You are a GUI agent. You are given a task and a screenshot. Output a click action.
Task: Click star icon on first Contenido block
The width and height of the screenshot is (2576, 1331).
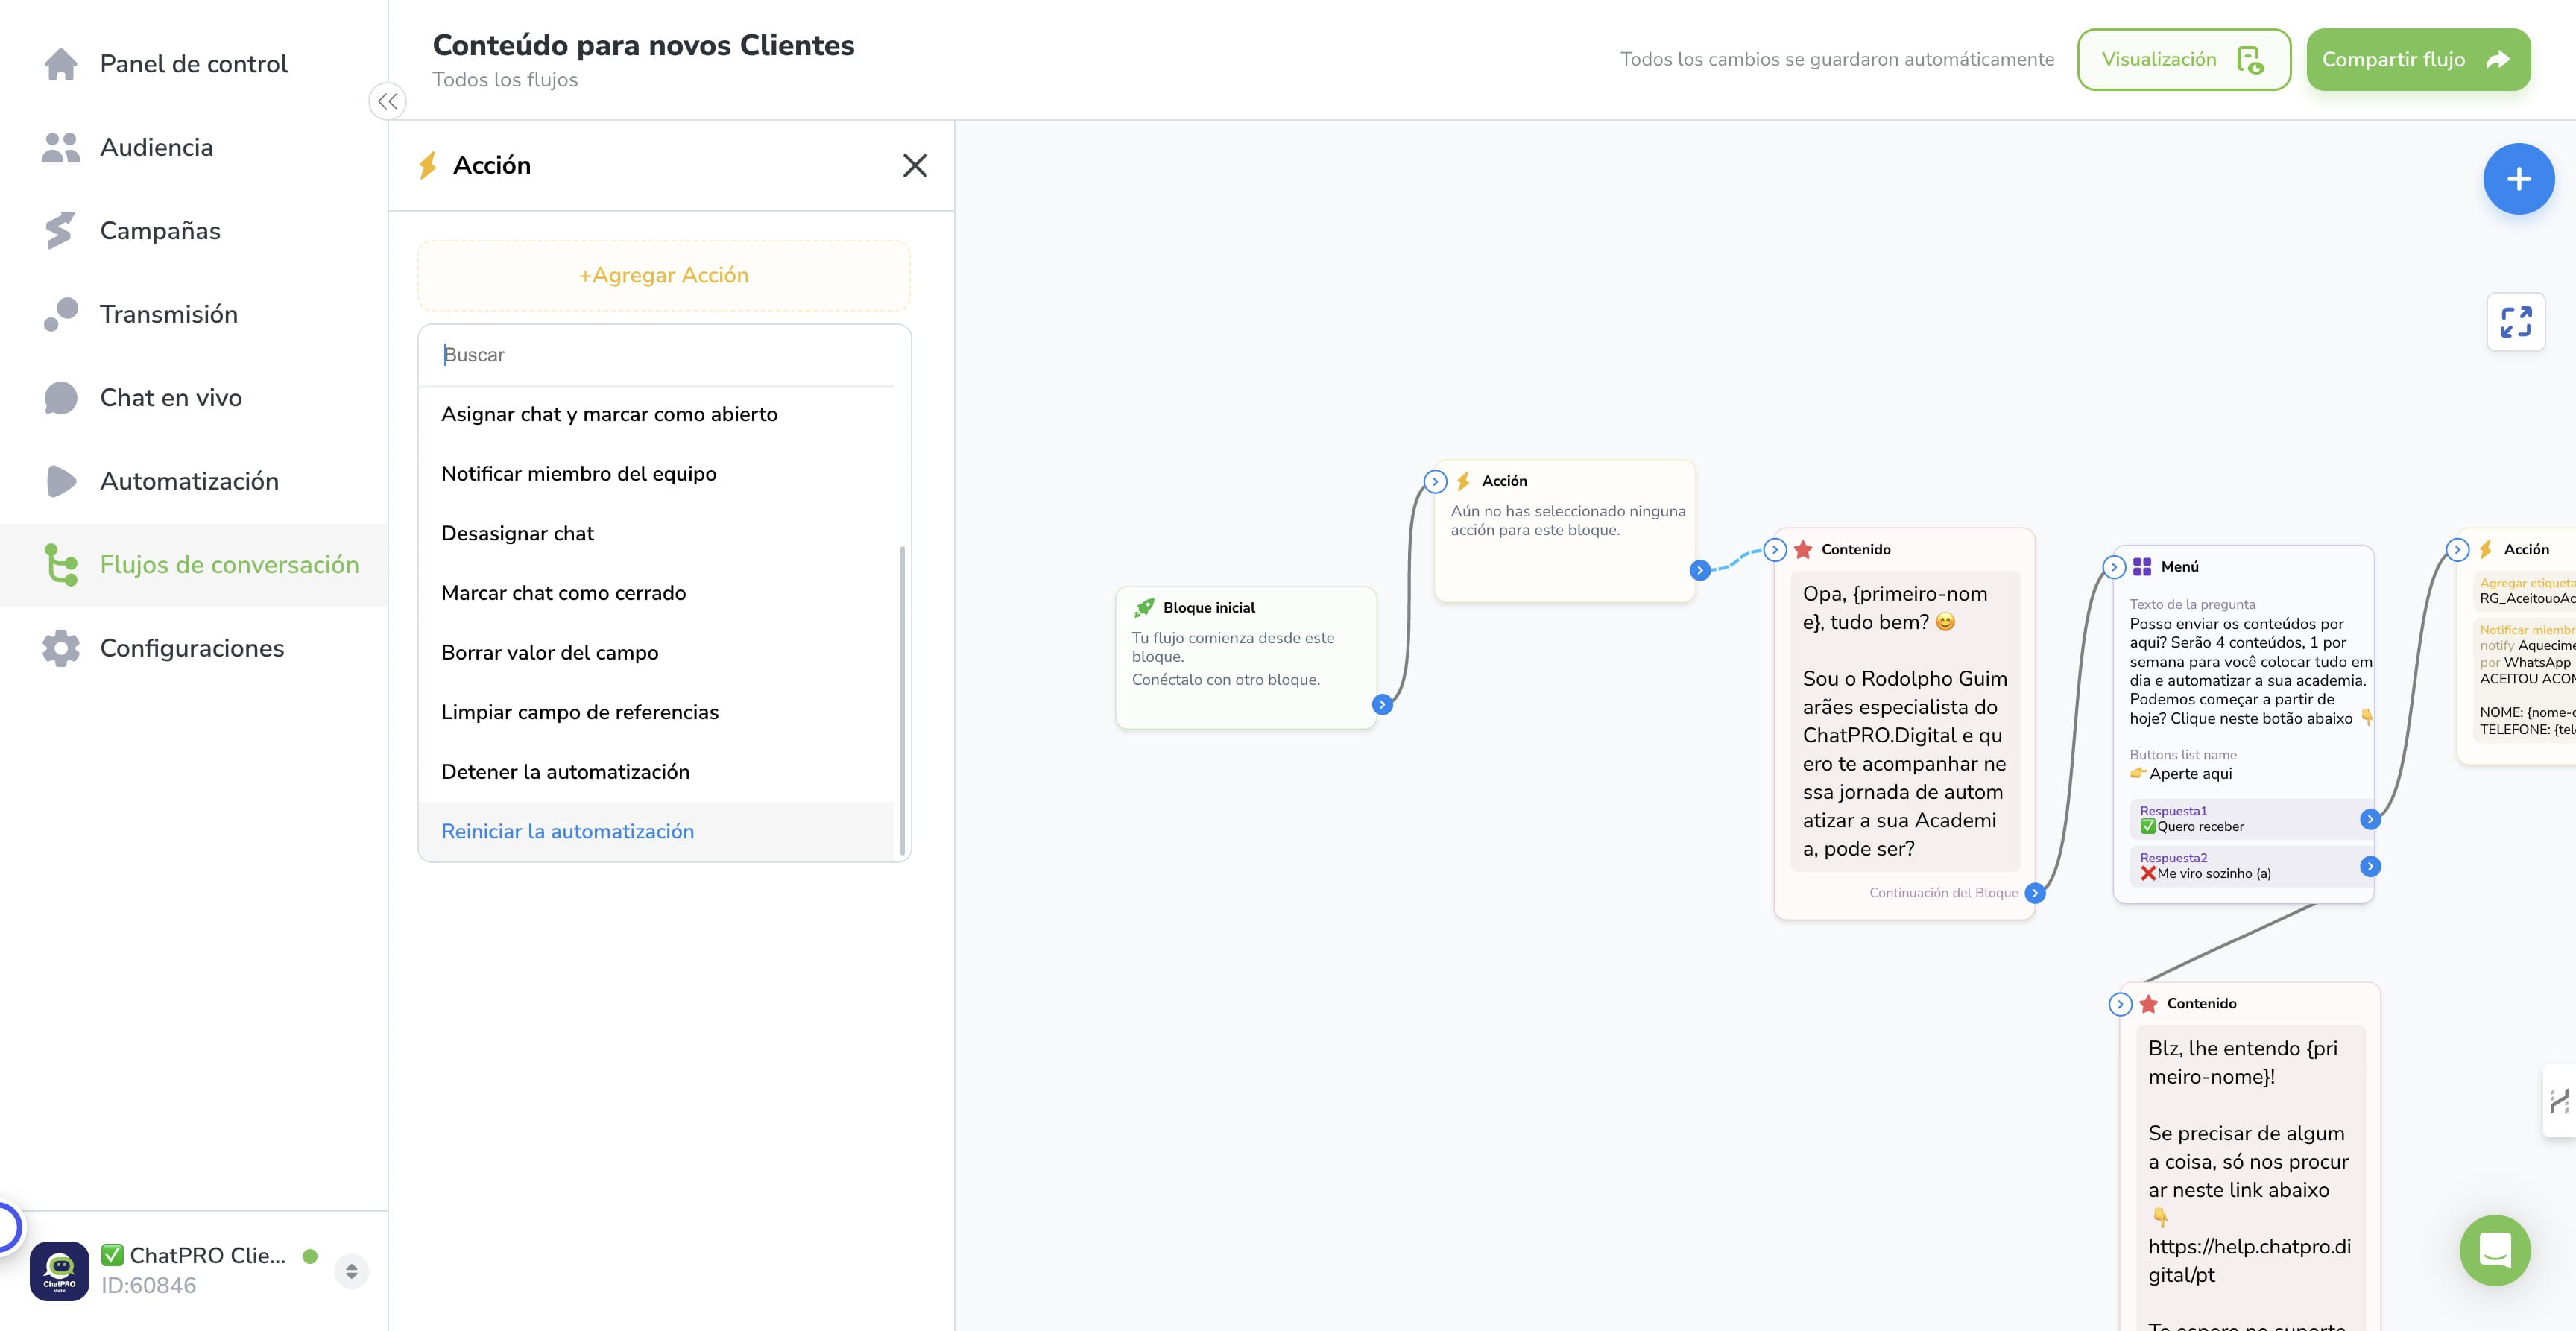(1803, 550)
